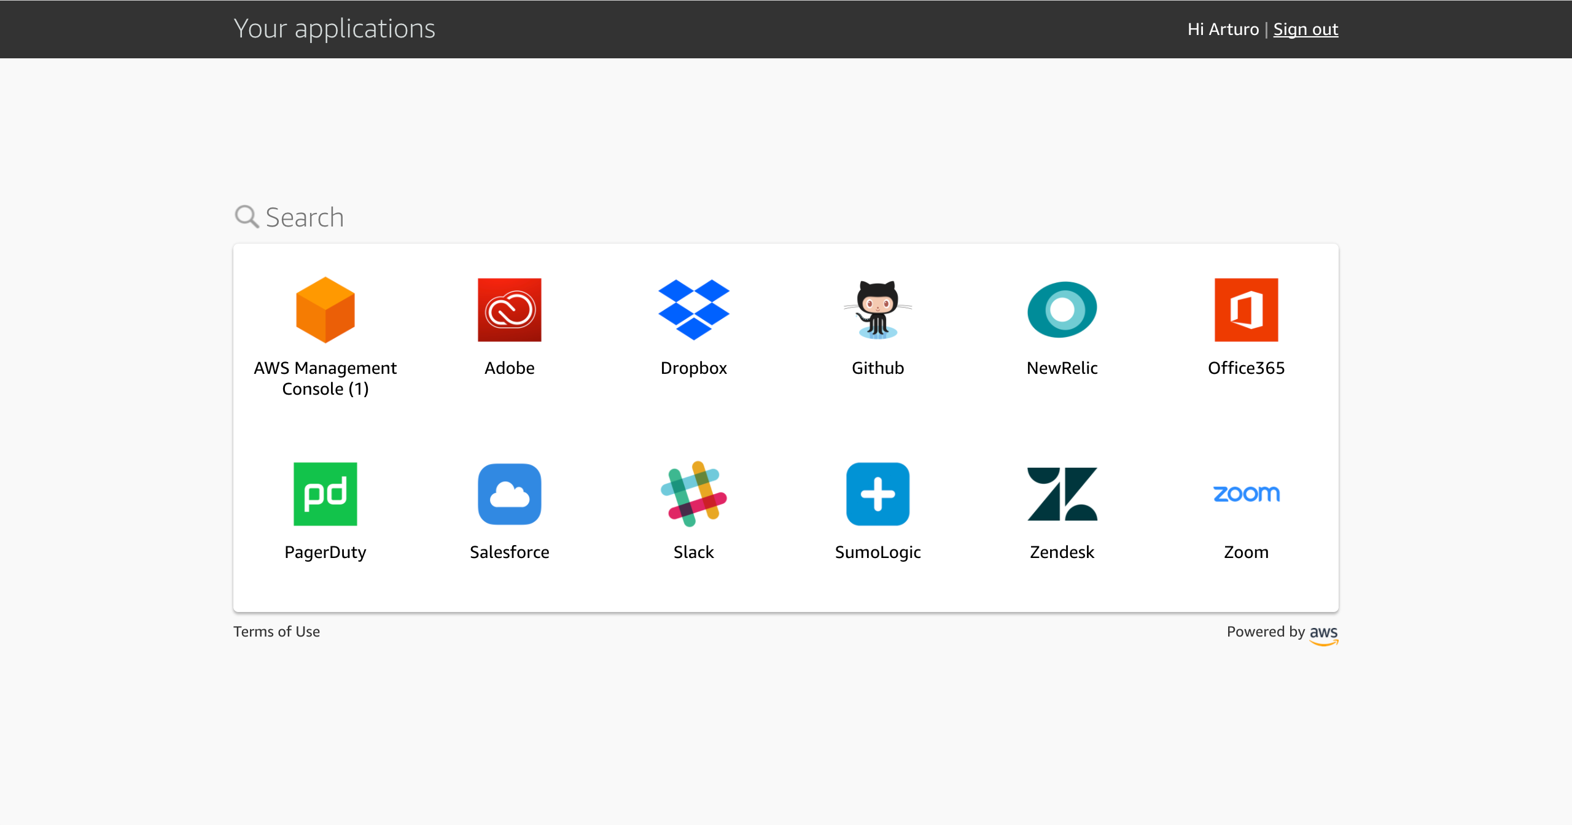Launch the Office365 icon

click(x=1247, y=309)
